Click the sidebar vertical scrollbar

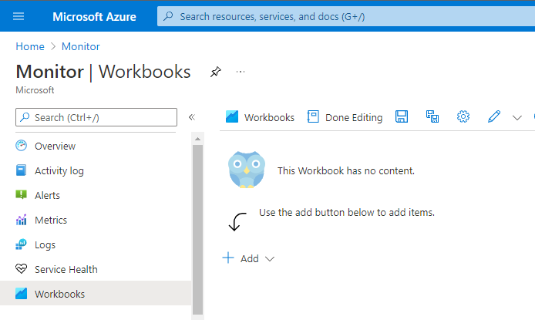click(197, 224)
